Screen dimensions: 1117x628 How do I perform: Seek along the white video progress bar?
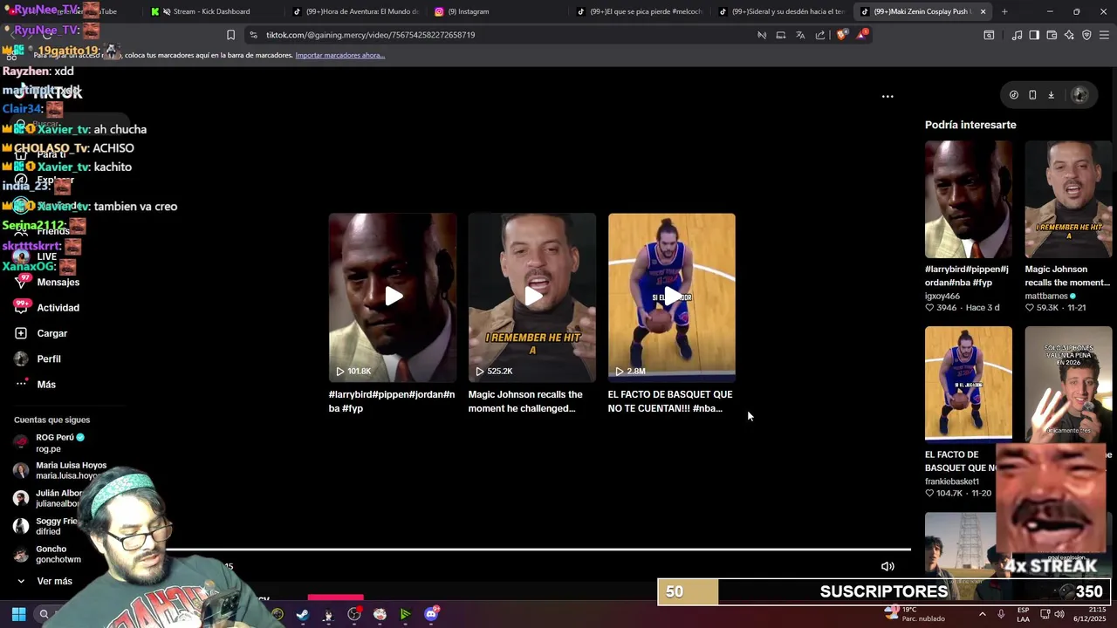[538, 549]
